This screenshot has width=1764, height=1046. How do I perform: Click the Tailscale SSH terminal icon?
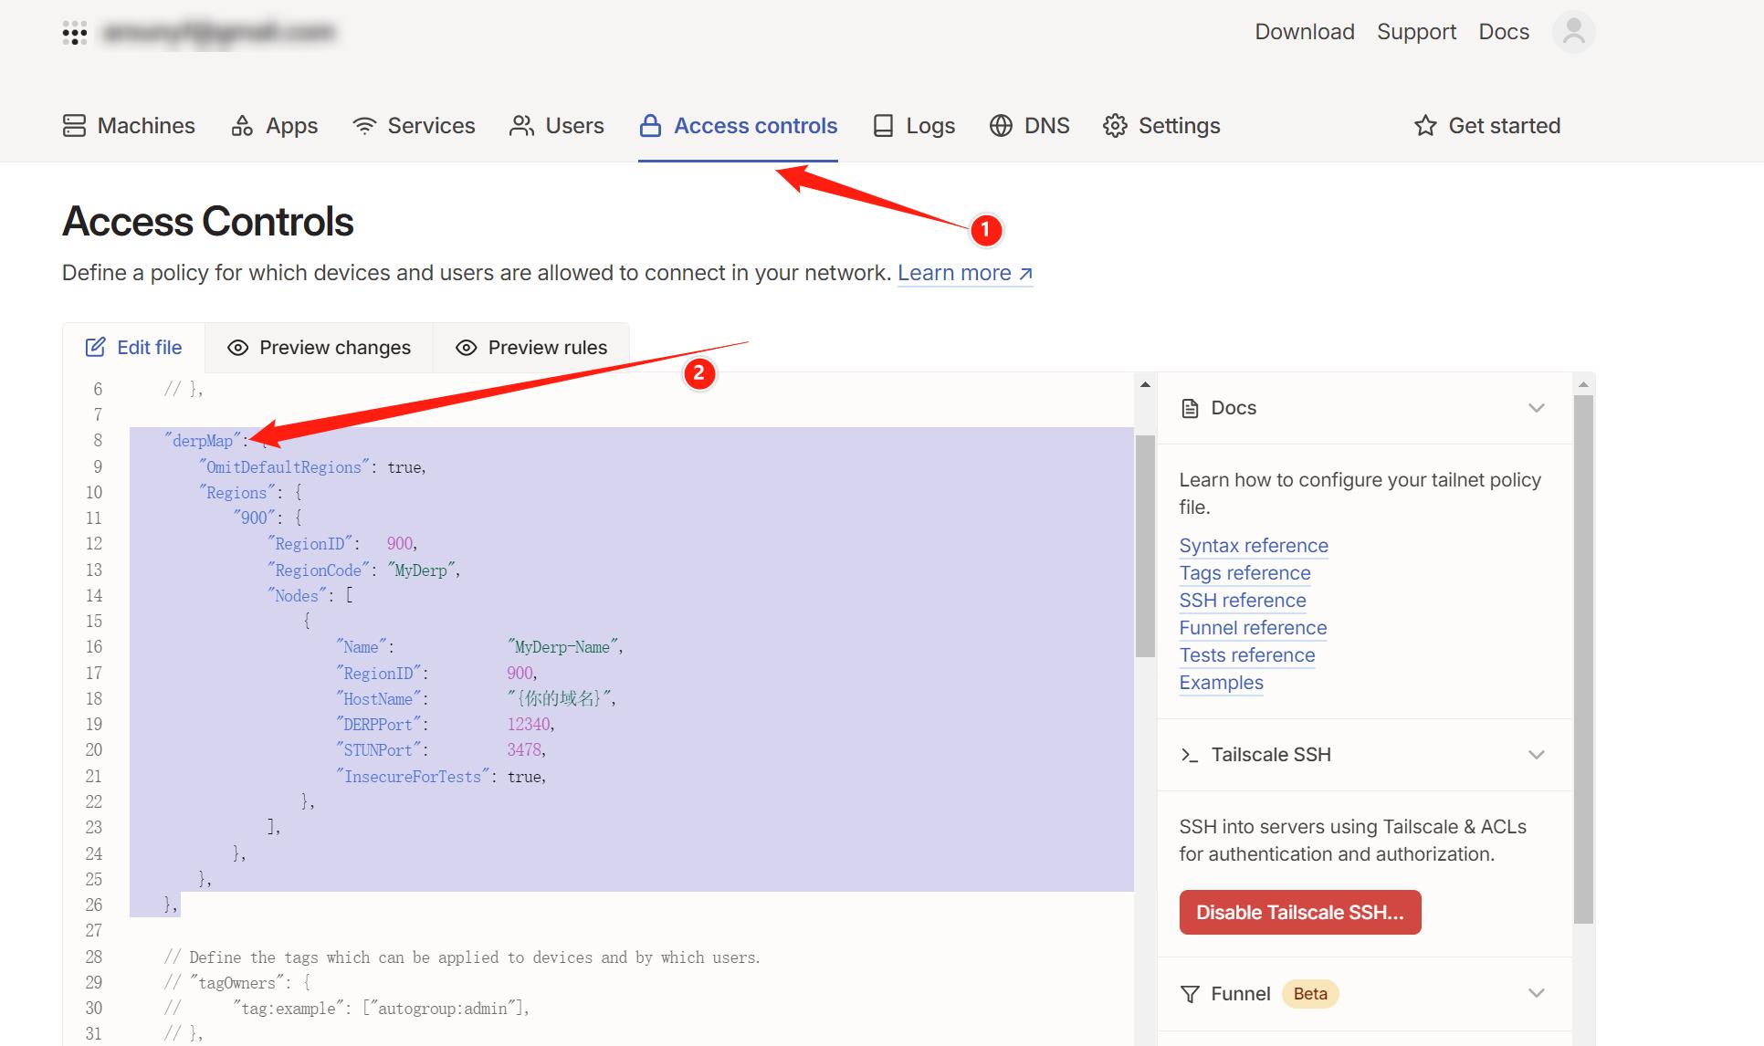point(1190,755)
